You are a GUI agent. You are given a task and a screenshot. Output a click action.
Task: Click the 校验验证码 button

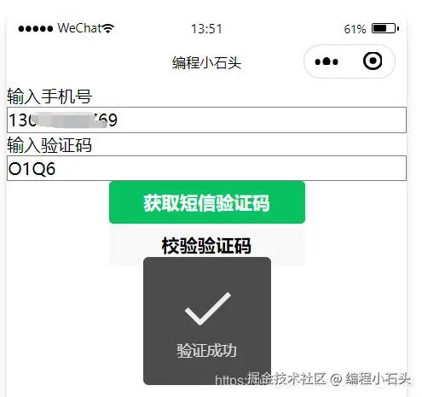point(207,245)
